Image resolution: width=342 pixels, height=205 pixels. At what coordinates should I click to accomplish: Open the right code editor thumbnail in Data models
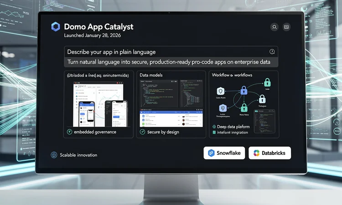[x=191, y=93]
